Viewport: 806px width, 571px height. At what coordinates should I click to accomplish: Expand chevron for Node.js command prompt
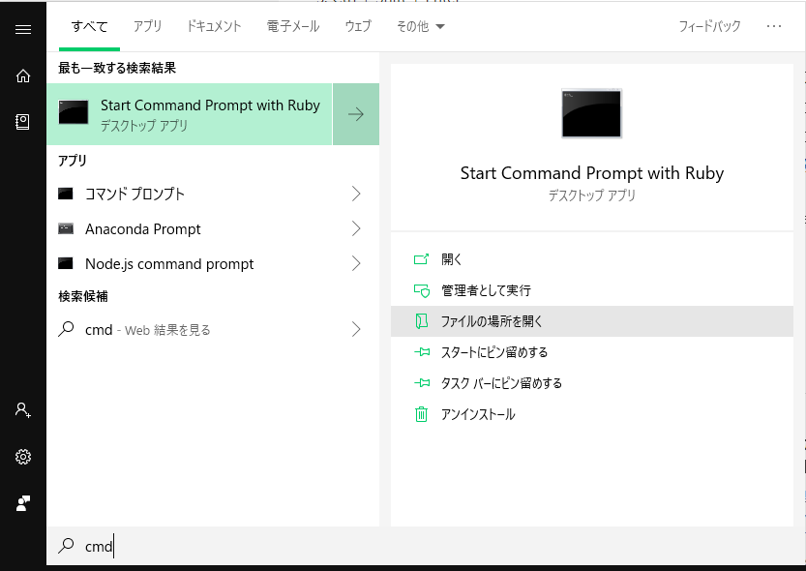pos(356,263)
